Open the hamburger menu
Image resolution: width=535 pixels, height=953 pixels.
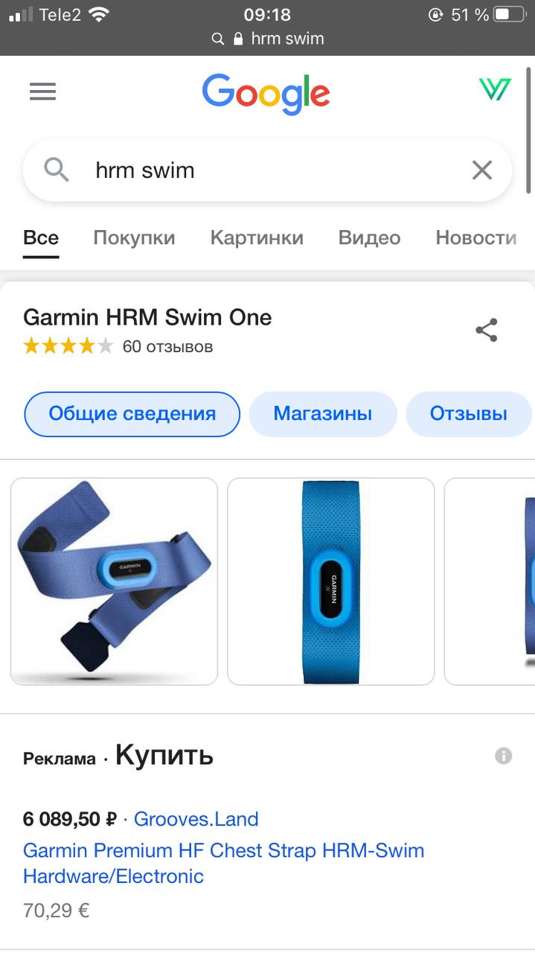[x=42, y=91]
